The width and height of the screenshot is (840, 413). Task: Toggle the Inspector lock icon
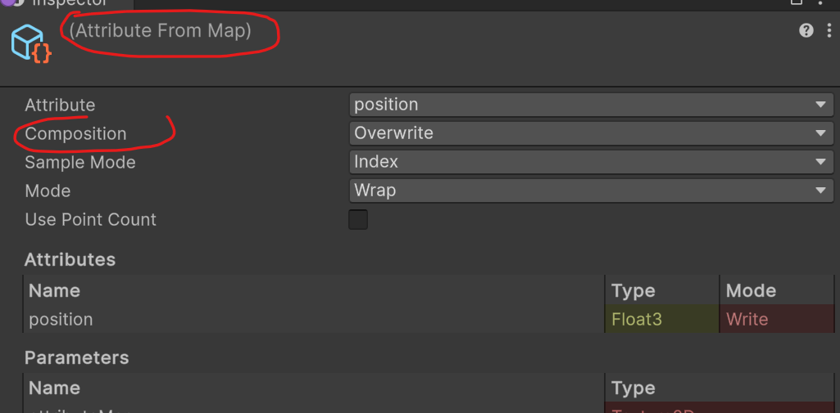(x=796, y=2)
